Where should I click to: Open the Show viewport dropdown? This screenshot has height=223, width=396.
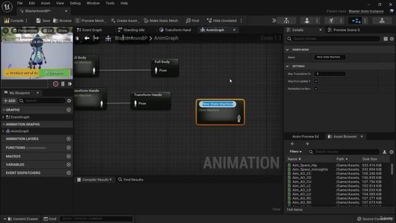click(x=62, y=30)
